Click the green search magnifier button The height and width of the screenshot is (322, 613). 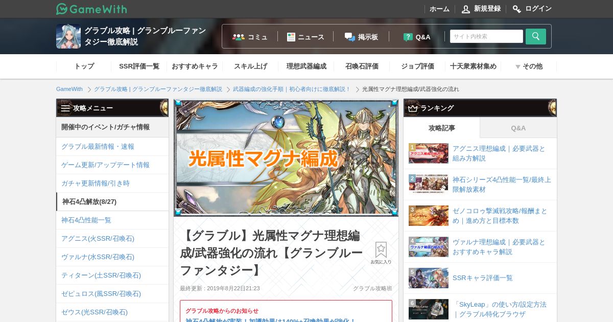tap(536, 36)
